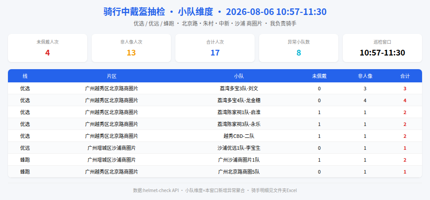Select the 广州北京路商圈5队 cell
Image resolution: width=430 pixels, height=200 pixels.
tap(239, 172)
